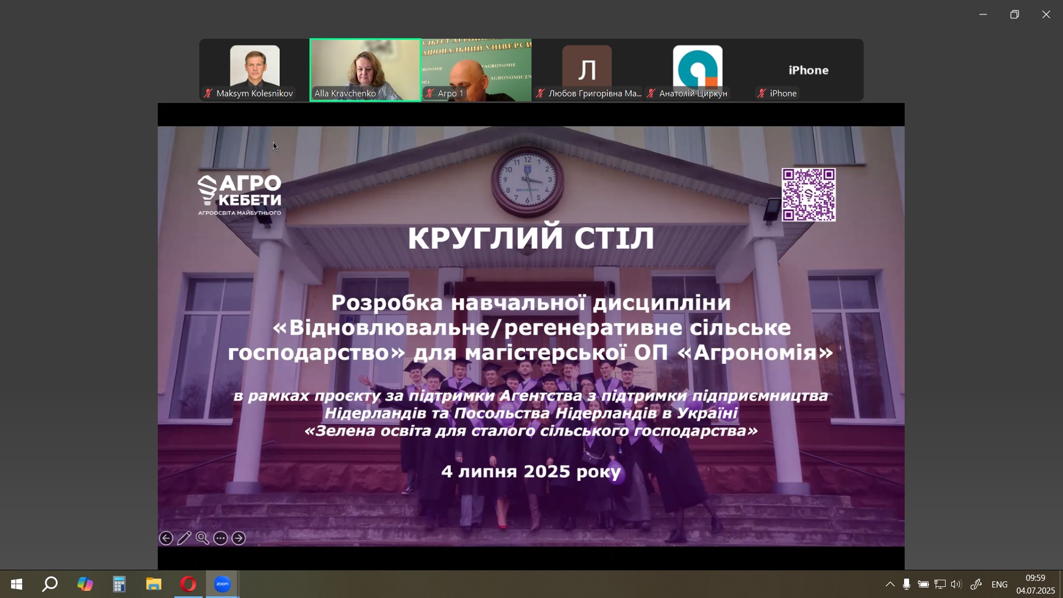Toggle the microphone tray icon

pyautogui.click(x=906, y=584)
